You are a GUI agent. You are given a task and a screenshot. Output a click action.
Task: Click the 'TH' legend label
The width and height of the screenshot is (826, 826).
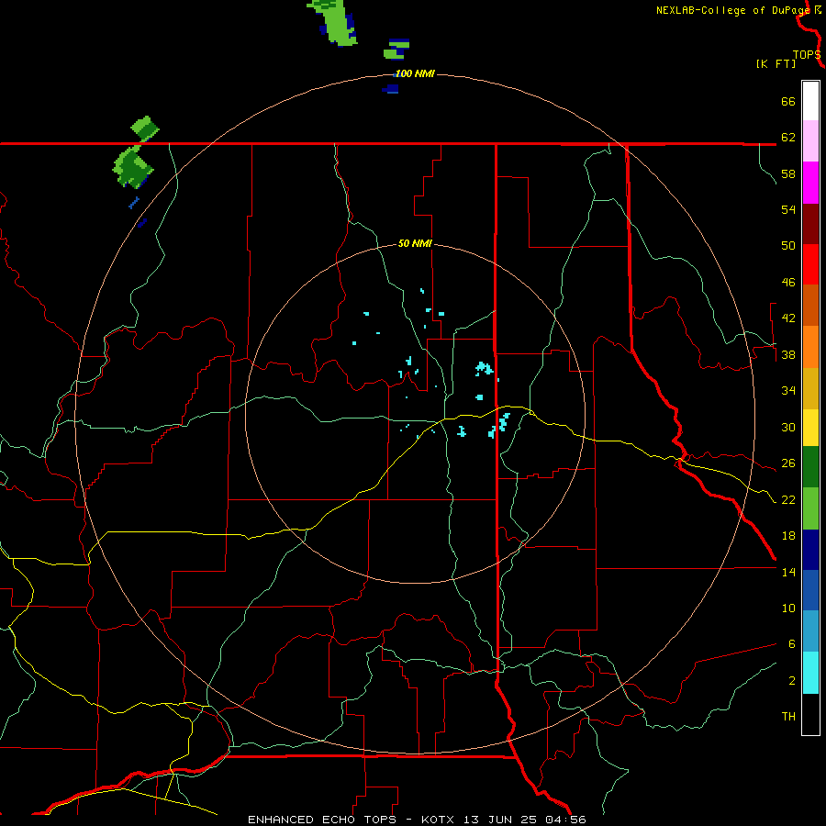(788, 717)
